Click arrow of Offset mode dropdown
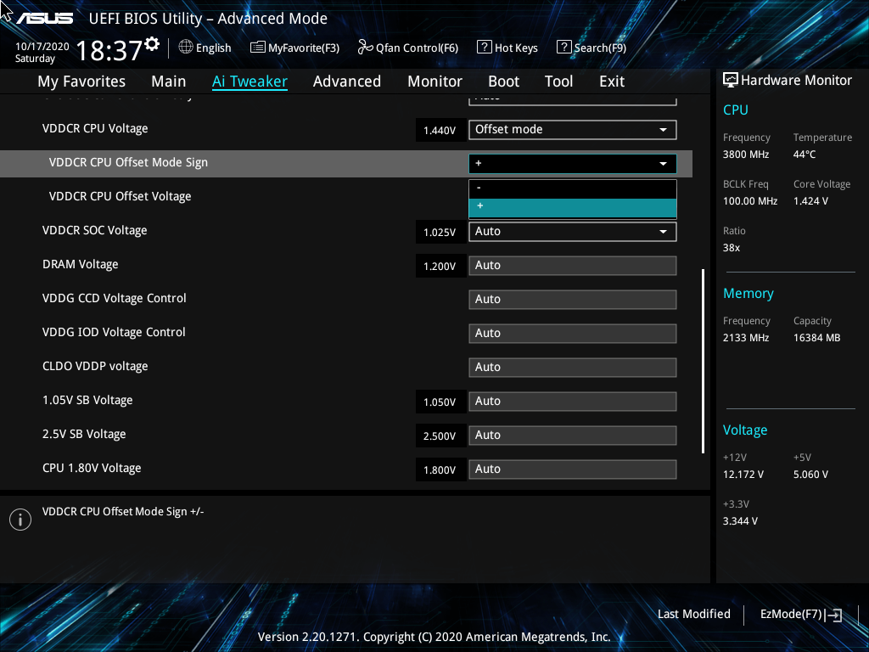The height and width of the screenshot is (652, 869). 663,130
